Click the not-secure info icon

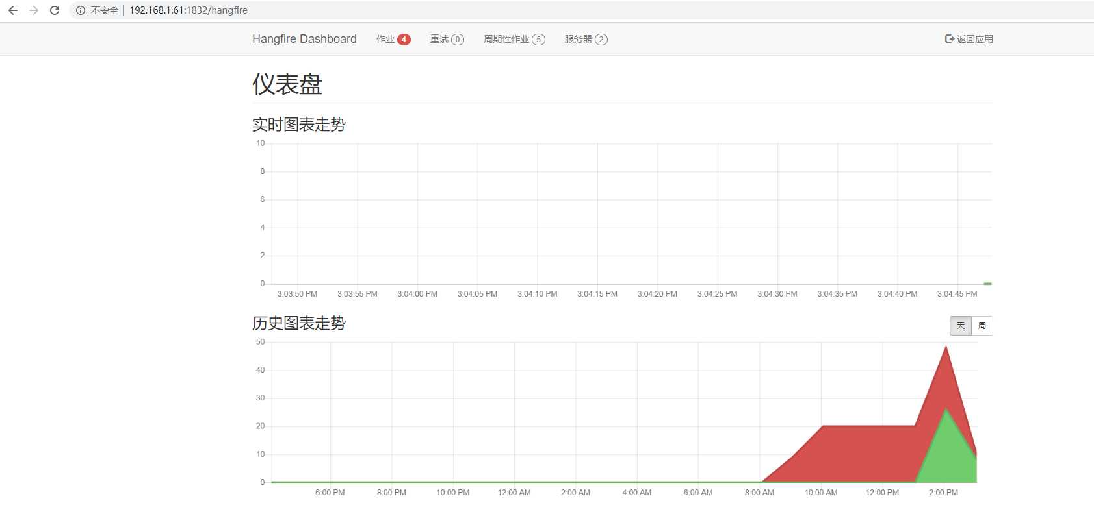pos(81,10)
